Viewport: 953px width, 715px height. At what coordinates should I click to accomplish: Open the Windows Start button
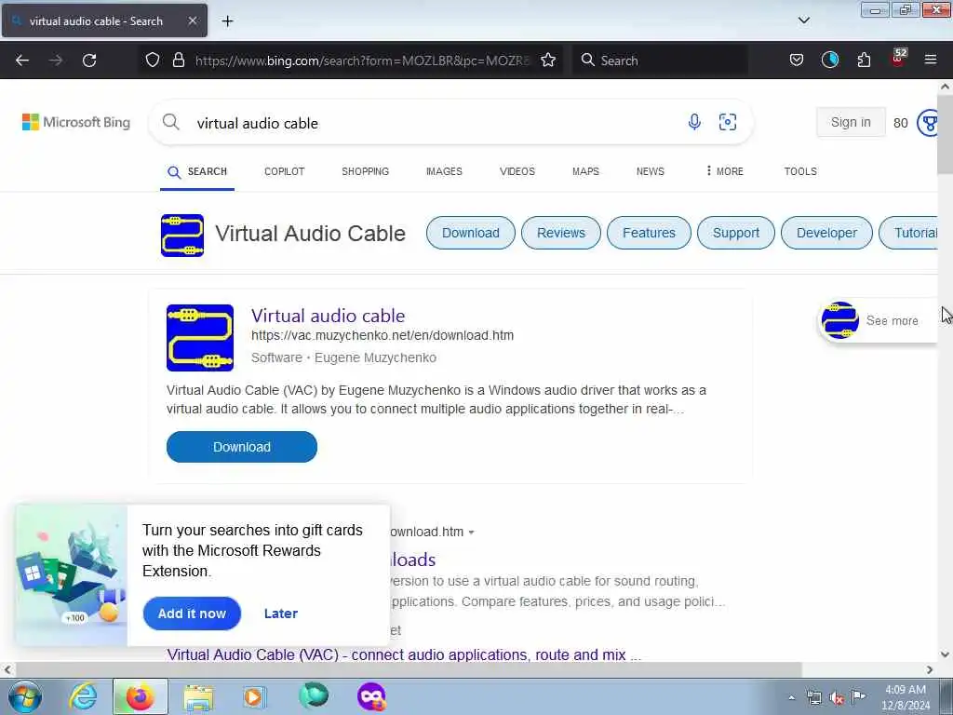pos(25,696)
